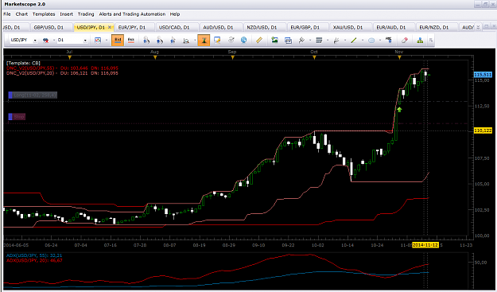Close the USD/JPY, D1 tab
The width and height of the screenshot is (497, 292).
110,27
